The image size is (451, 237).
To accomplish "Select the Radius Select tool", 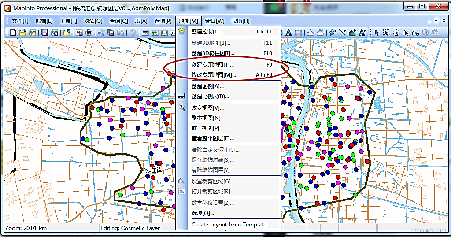I will coord(396,33).
